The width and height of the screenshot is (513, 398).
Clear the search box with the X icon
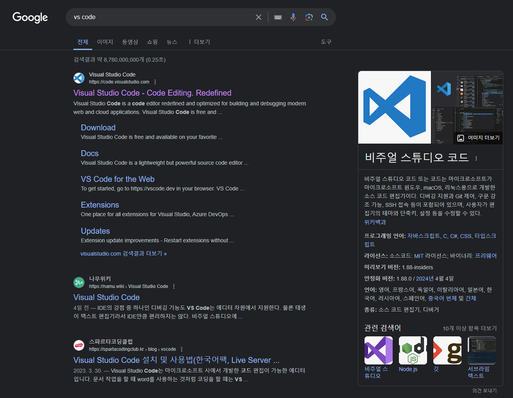pos(259,17)
